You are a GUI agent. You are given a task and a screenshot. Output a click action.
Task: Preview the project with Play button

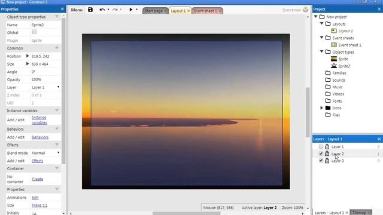point(131,10)
